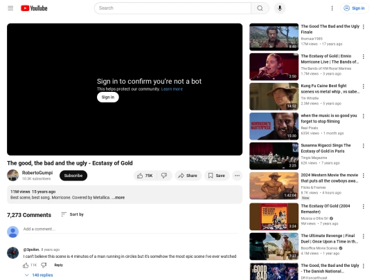374x280 pixels.
Task: Open the hamburger guide menu
Action: tap(10, 8)
